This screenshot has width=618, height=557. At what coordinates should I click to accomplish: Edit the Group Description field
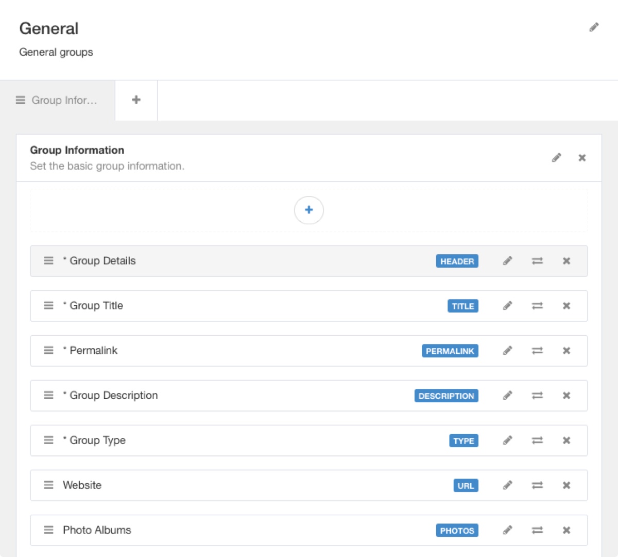point(507,396)
